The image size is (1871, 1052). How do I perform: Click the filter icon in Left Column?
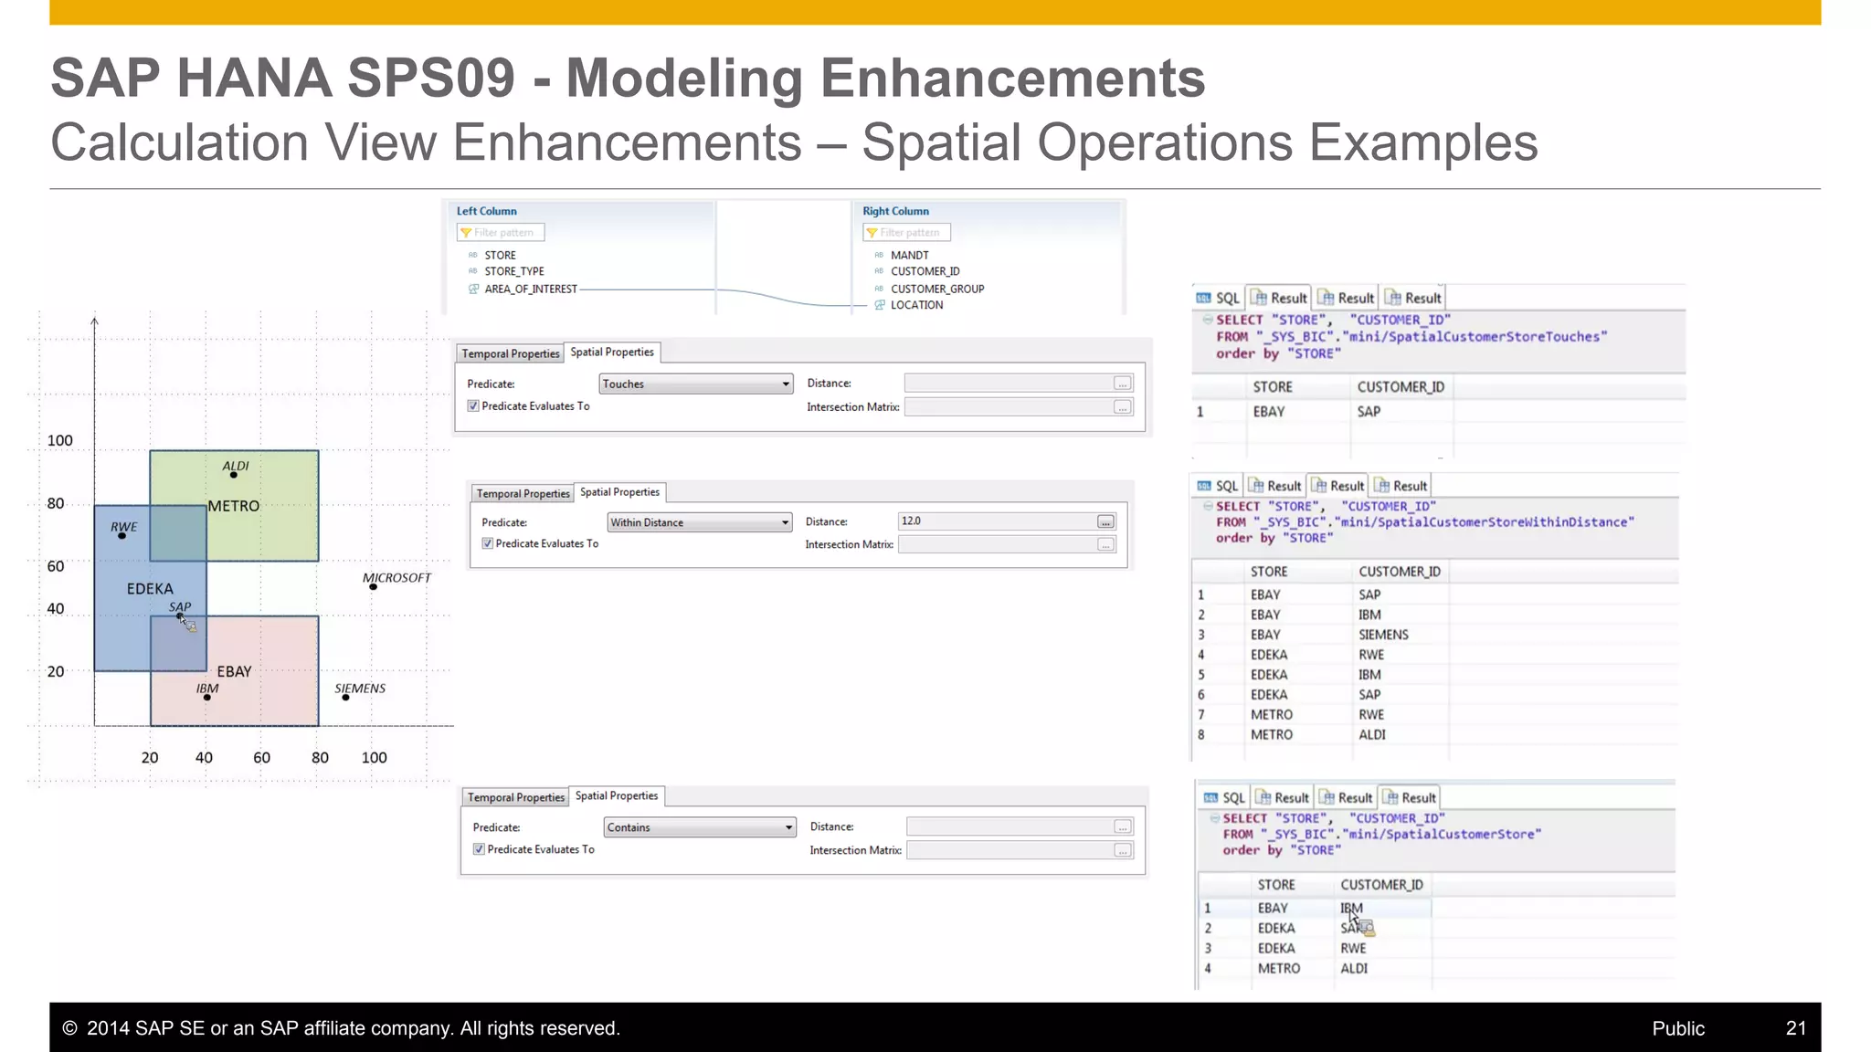tap(466, 233)
